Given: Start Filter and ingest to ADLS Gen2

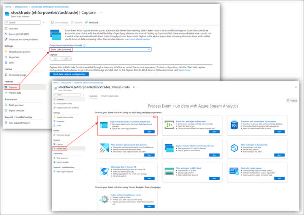Looking at the screenshot, I should coord(214,179).
